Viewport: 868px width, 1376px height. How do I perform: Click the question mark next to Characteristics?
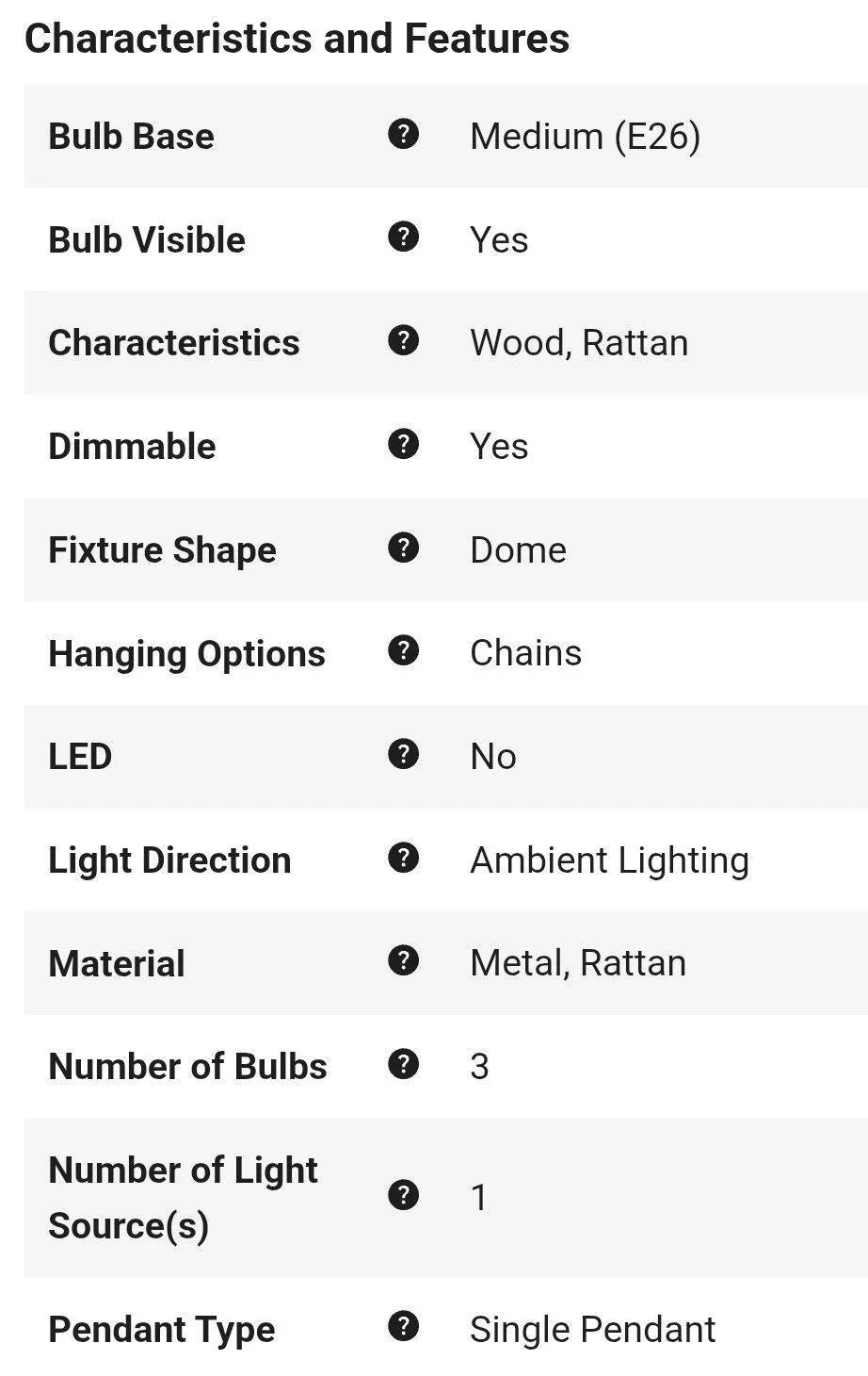click(403, 341)
